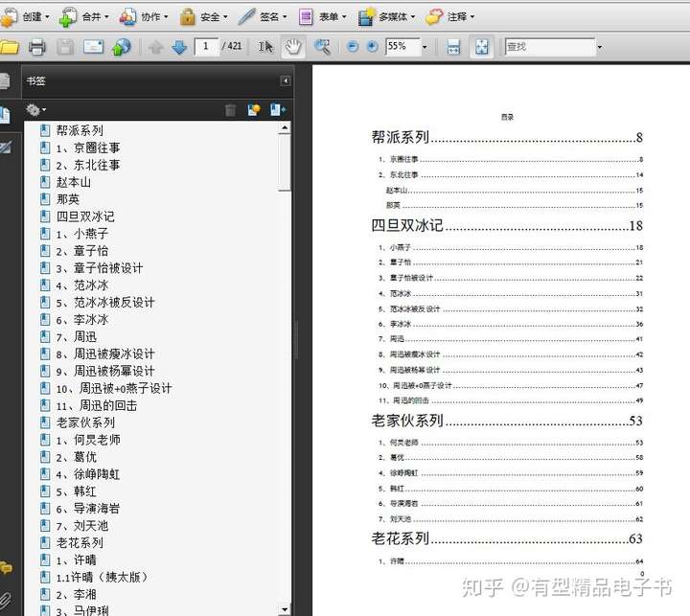The width and height of the screenshot is (690, 616).
Task: Click the 55% zoom value field
Action: 402,46
